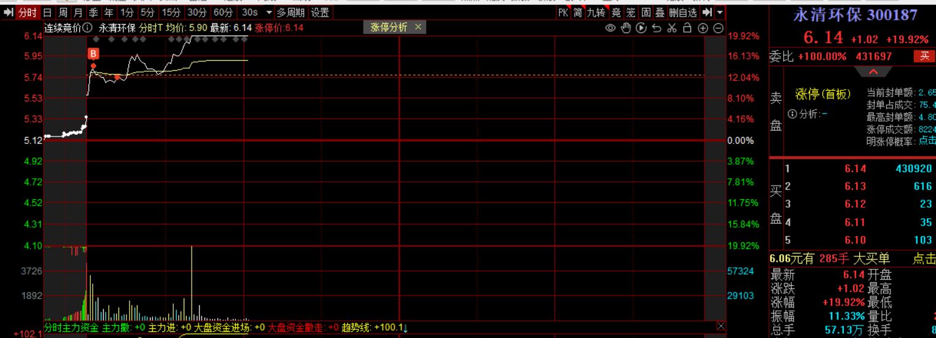Click the stock title 永清环保 300187
The image size is (936, 338).
(x=855, y=15)
